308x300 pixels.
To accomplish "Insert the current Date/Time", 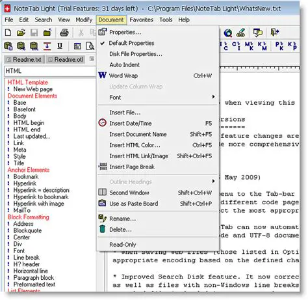I will 158,124.
